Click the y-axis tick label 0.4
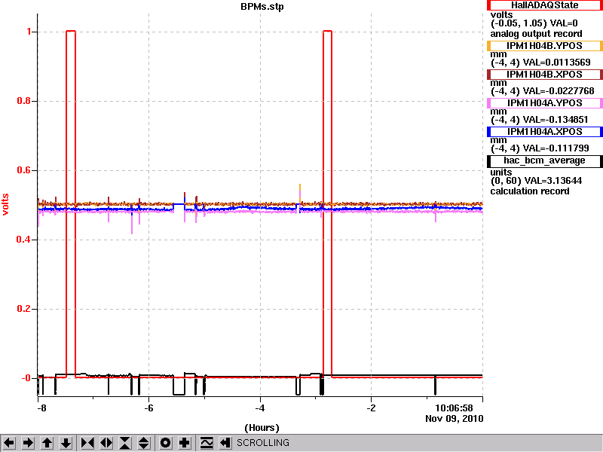The width and height of the screenshot is (603, 452). click(24, 240)
